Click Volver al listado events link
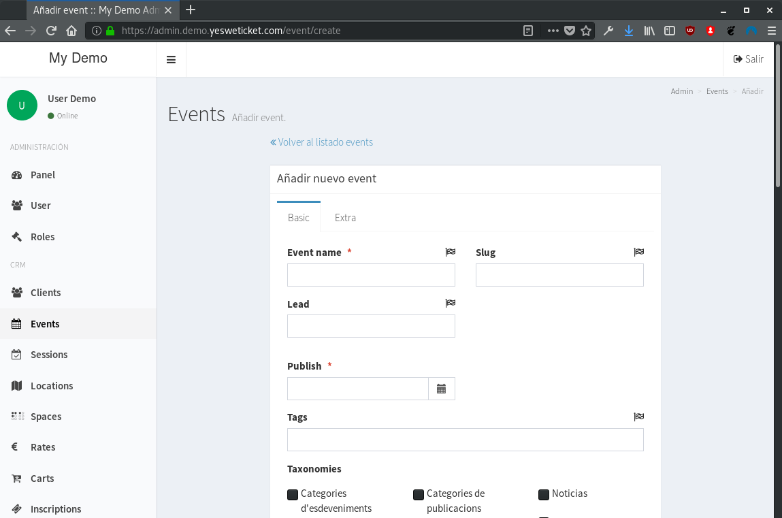Screen dimensions: 782x518 click(x=321, y=142)
